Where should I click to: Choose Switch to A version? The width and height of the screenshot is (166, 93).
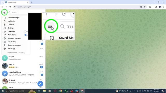(15, 45)
